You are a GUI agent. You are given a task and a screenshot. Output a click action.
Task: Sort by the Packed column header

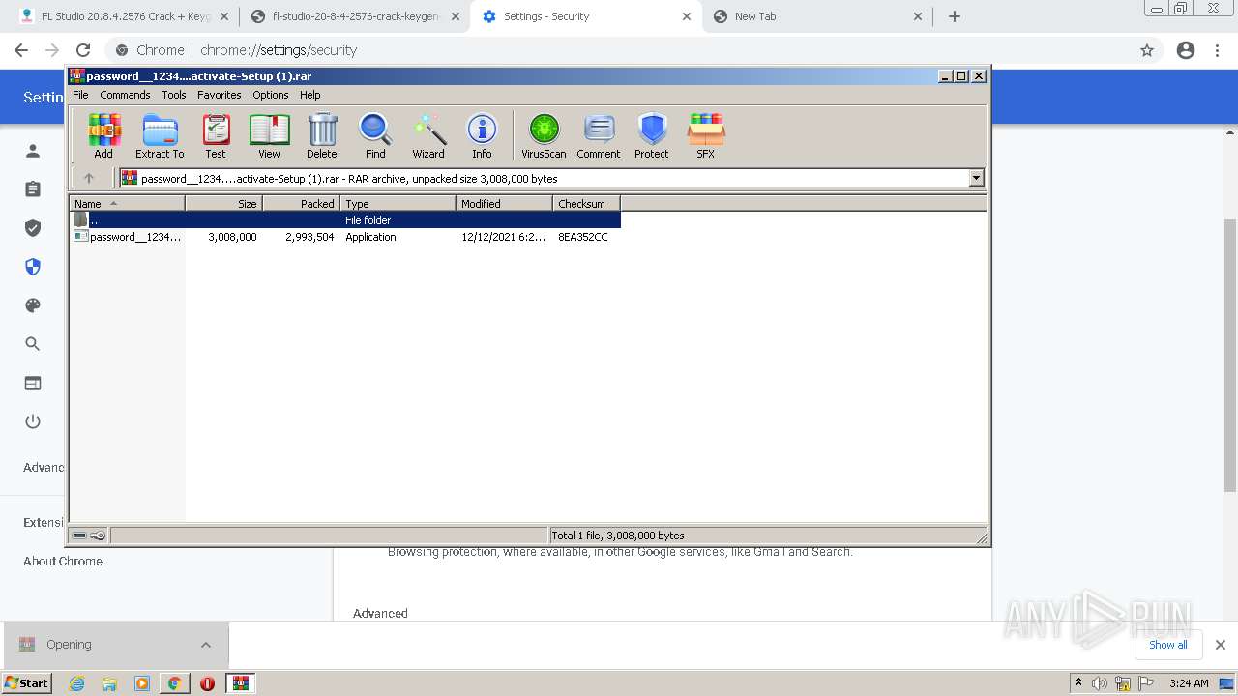point(301,203)
